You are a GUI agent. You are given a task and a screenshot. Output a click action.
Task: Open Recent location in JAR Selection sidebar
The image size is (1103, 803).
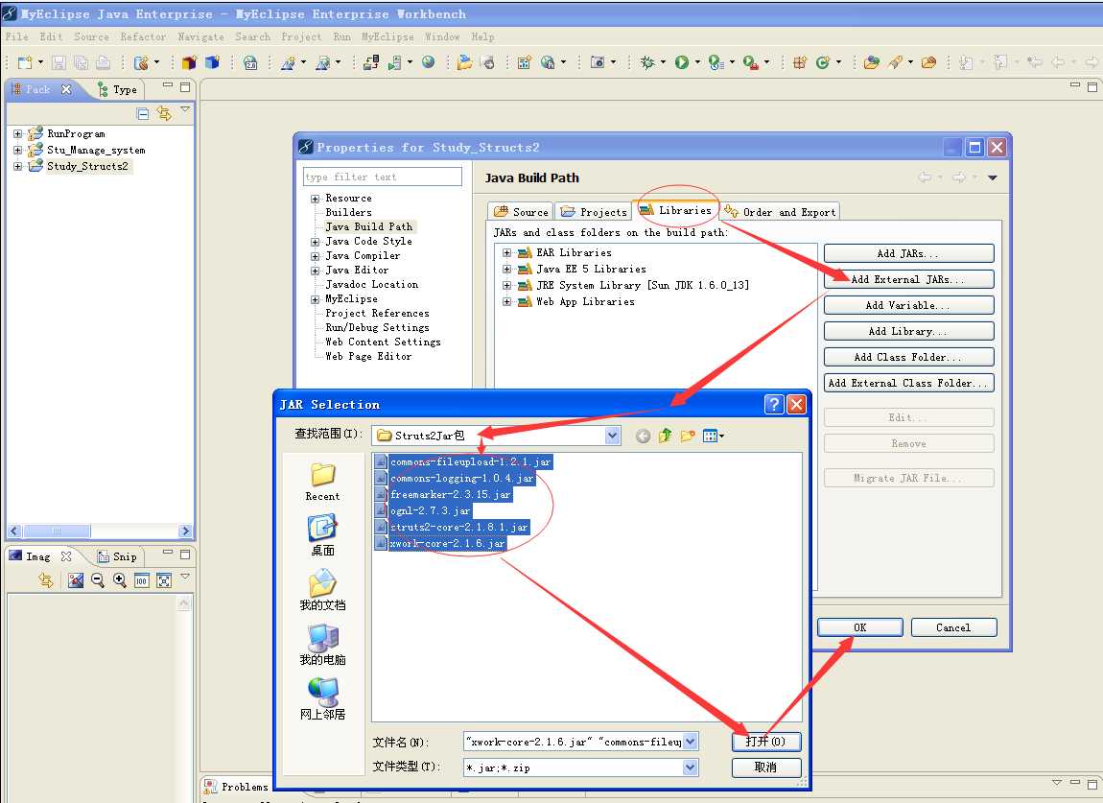click(x=322, y=482)
